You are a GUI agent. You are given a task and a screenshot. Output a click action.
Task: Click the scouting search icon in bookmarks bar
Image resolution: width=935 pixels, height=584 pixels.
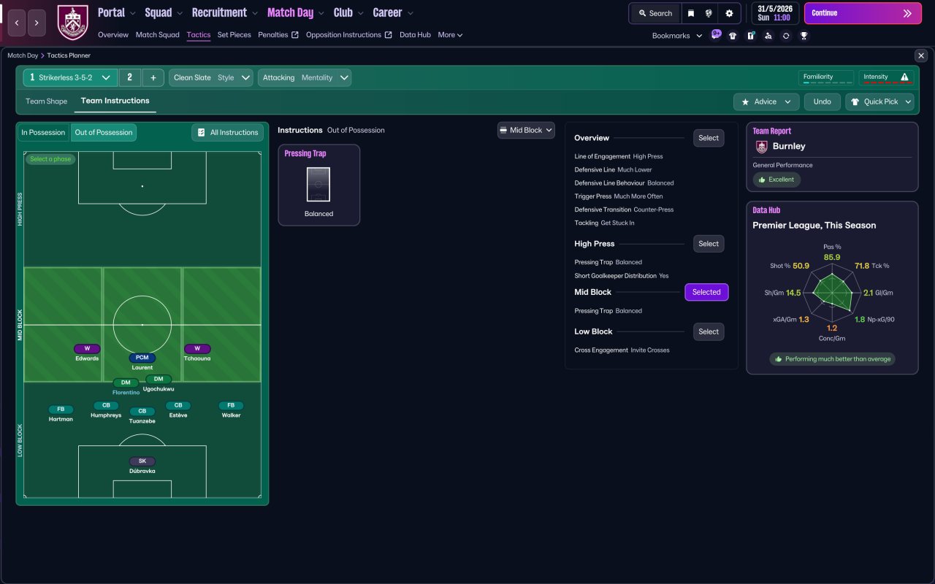[768, 35]
